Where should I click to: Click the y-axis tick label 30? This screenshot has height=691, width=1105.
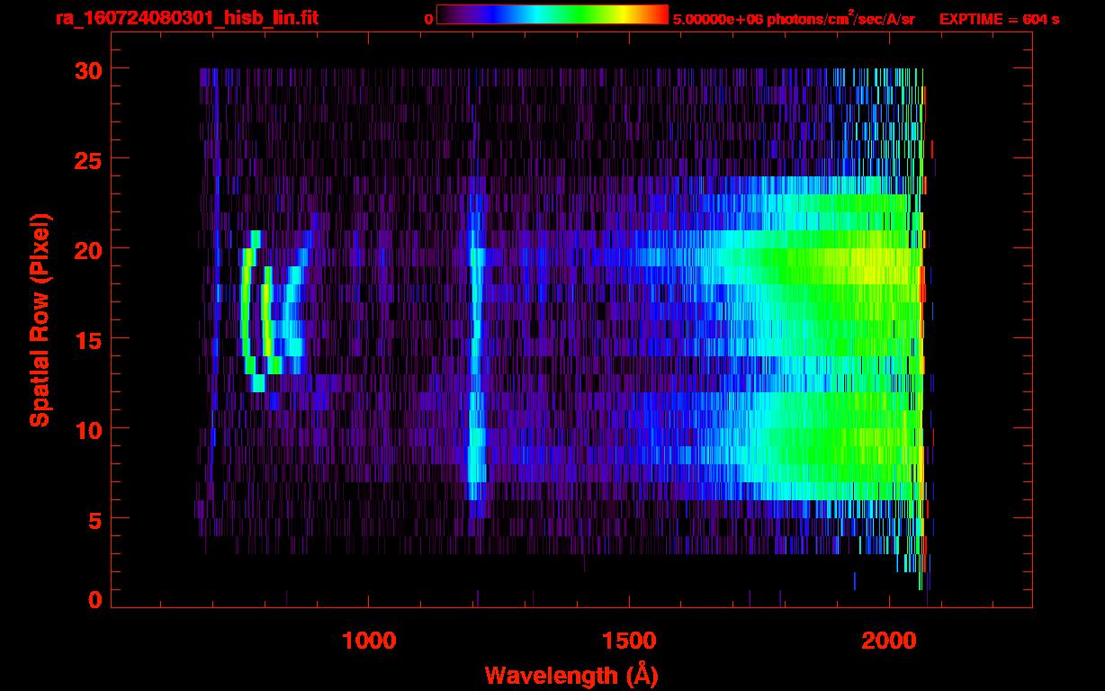pyautogui.click(x=87, y=69)
